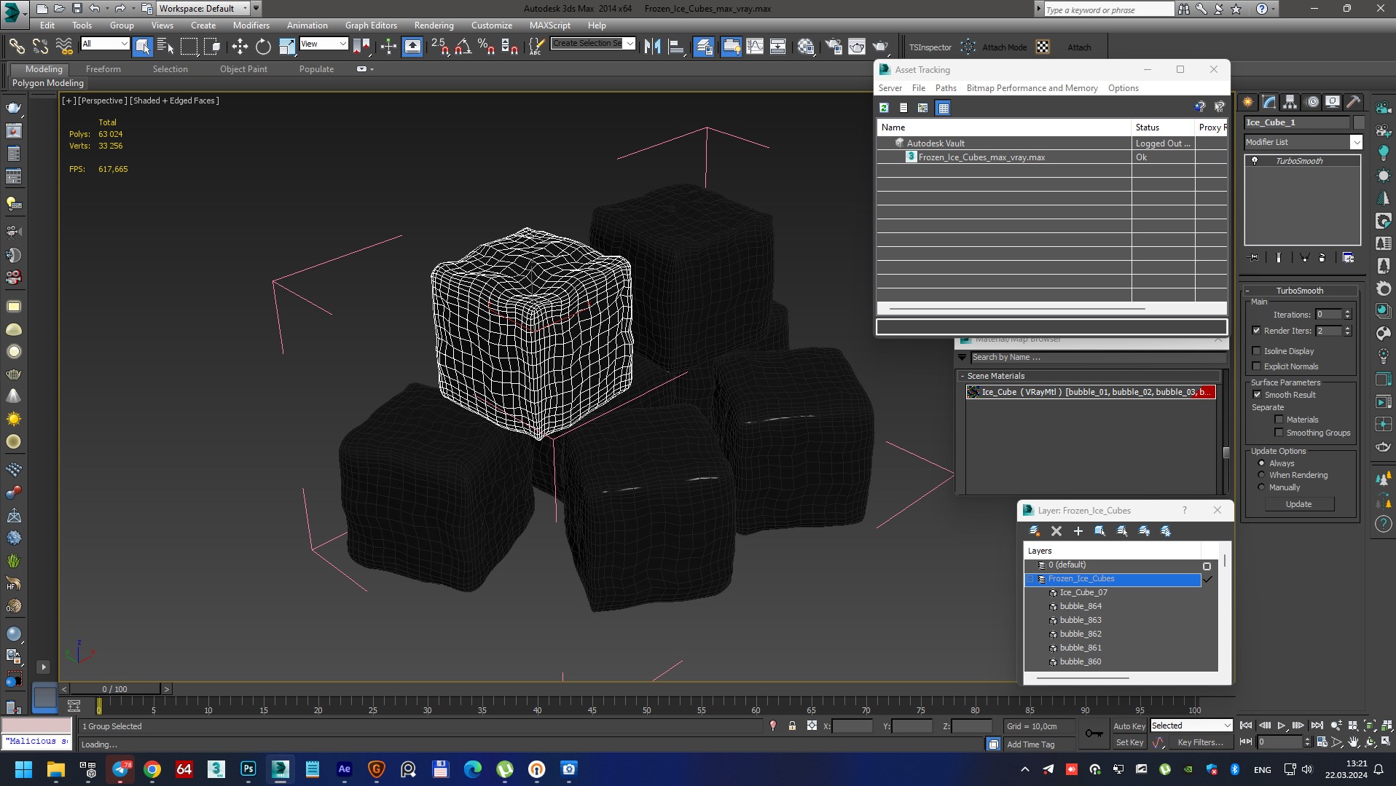Select the Move transform tool
Viewport: 1396px width, 786px height.
[240, 47]
